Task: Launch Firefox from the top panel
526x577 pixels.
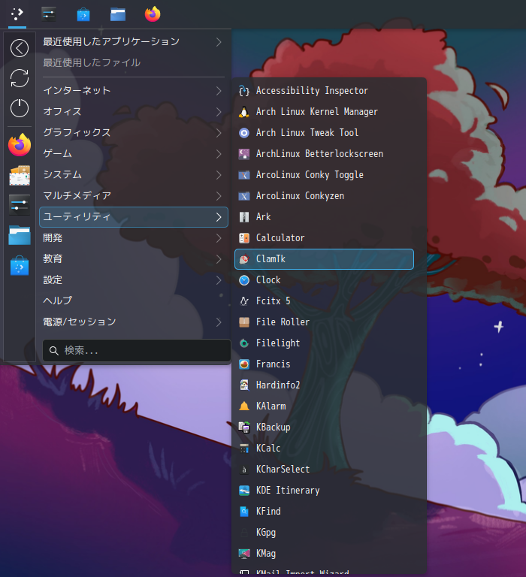Action: (x=153, y=14)
